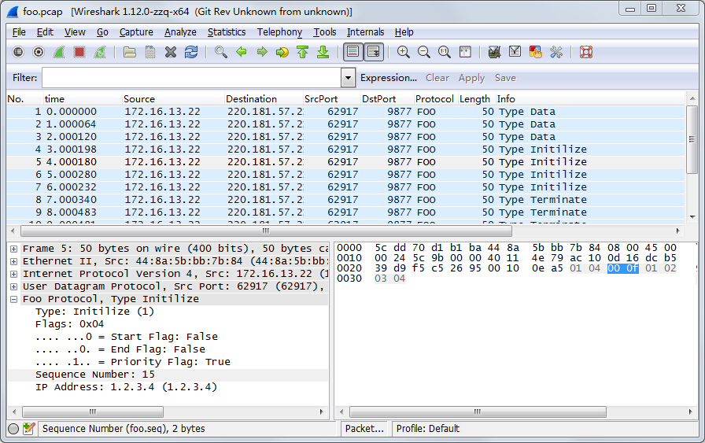Screen dimensions: 705x443
Task: Click the Packet... status bar section
Action: (x=364, y=429)
